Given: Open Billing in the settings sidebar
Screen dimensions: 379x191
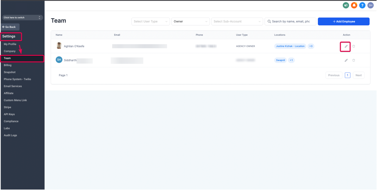Looking at the screenshot, I should click(x=8, y=65).
